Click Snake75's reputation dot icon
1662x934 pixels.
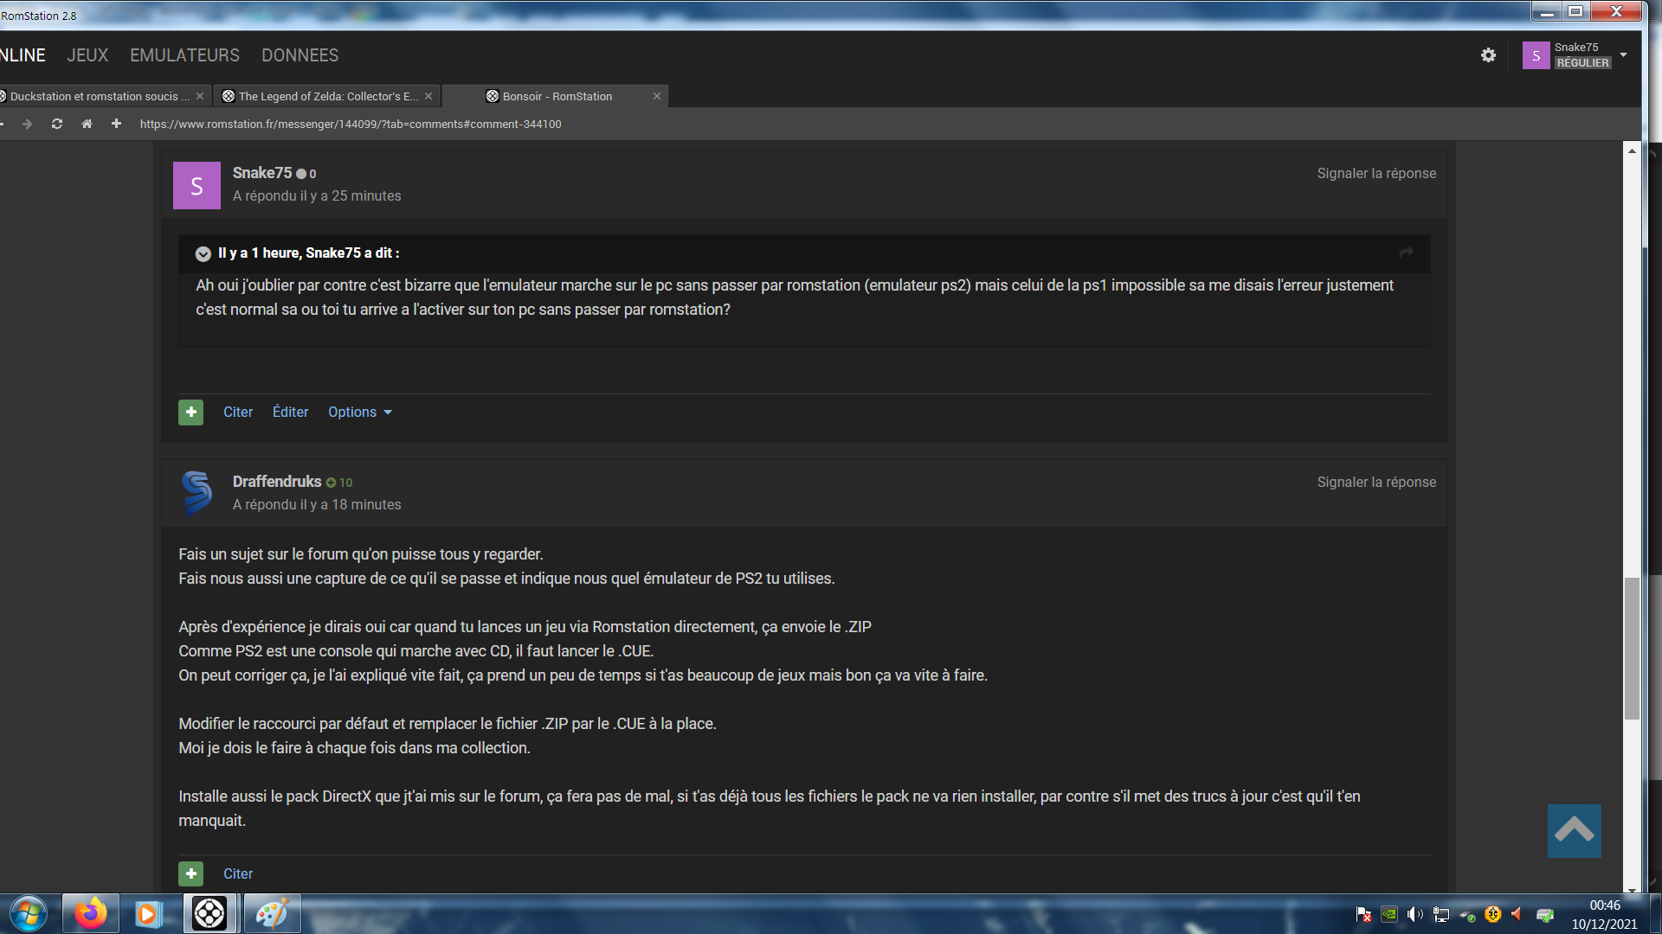tap(301, 174)
